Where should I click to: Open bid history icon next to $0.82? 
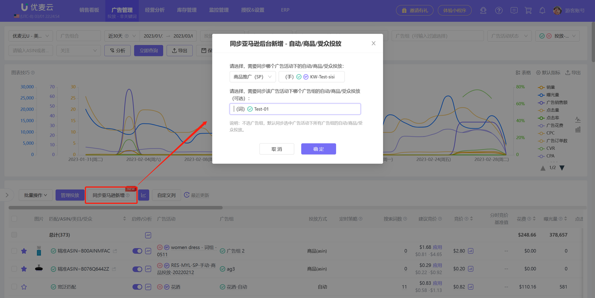[x=470, y=287]
